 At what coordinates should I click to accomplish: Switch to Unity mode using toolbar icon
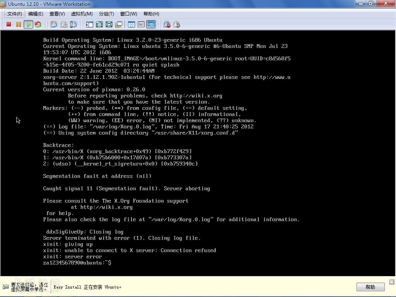[x=119, y=25]
